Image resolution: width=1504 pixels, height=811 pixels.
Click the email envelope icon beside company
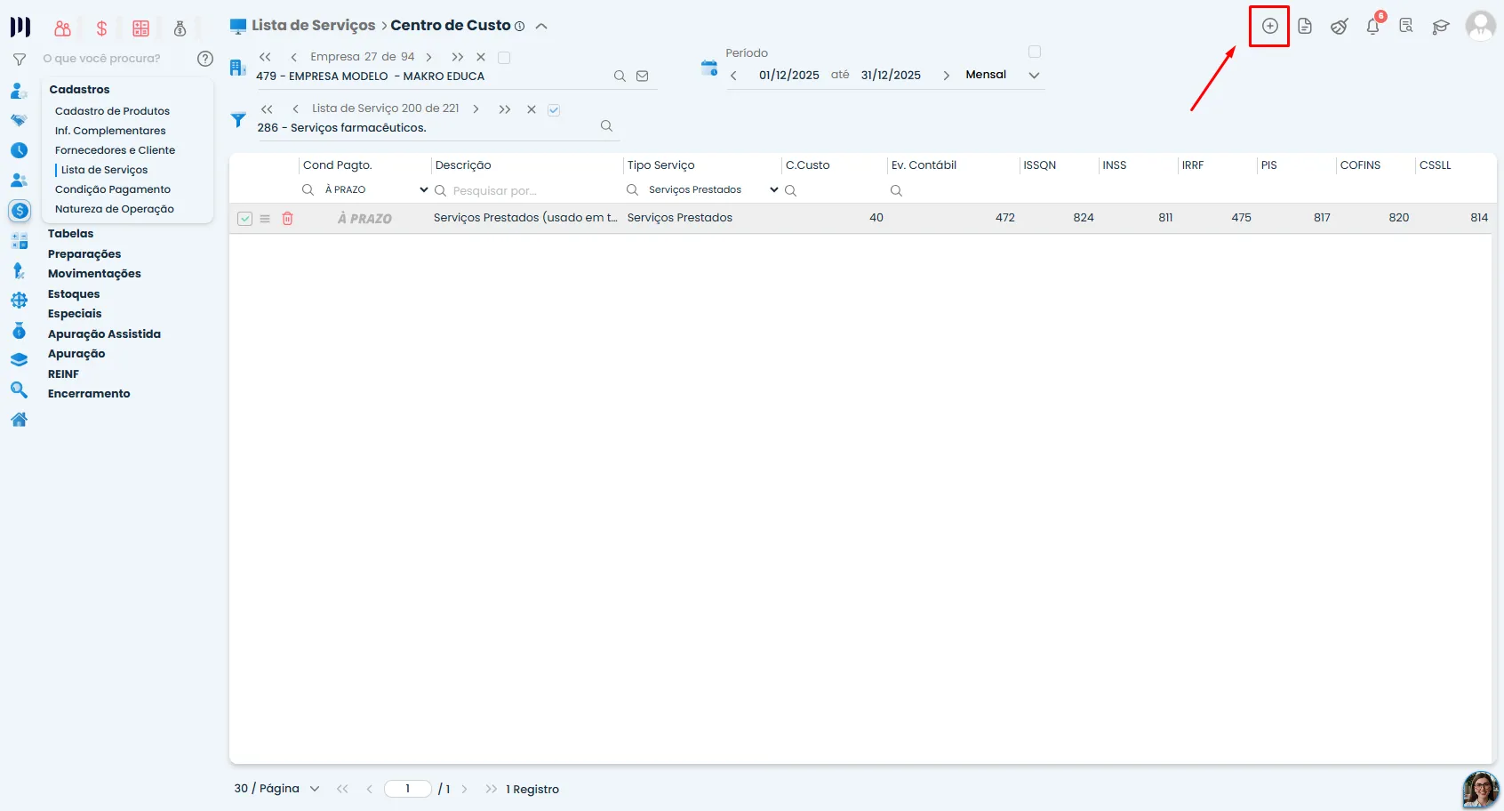click(643, 76)
